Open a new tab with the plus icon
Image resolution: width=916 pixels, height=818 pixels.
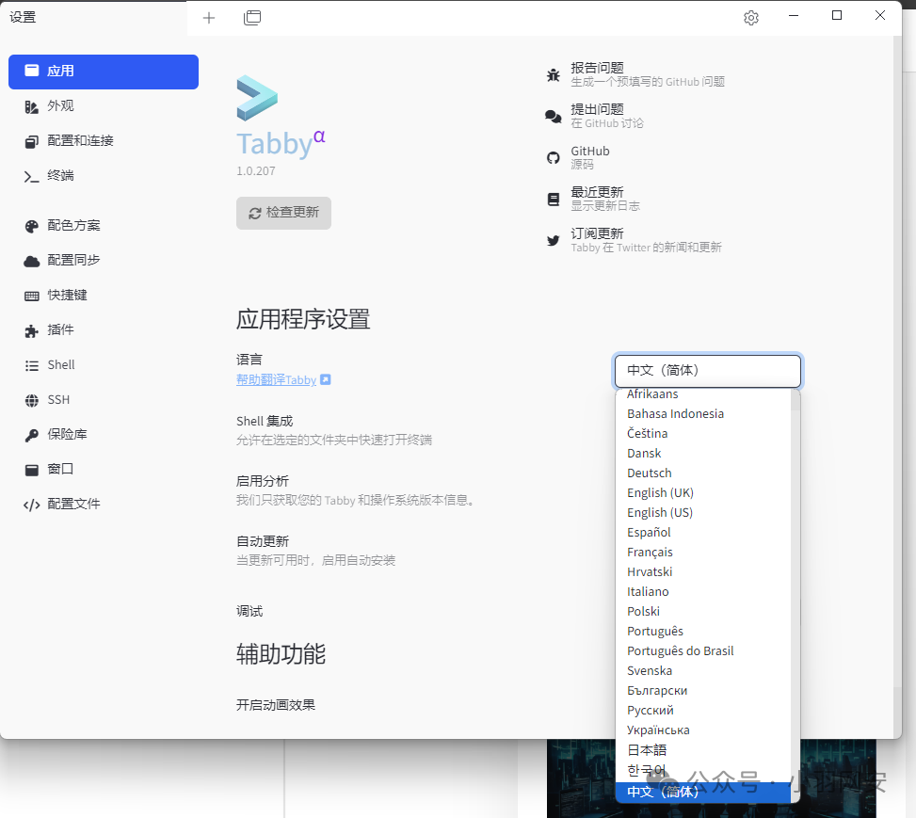pyautogui.click(x=209, y=18)
